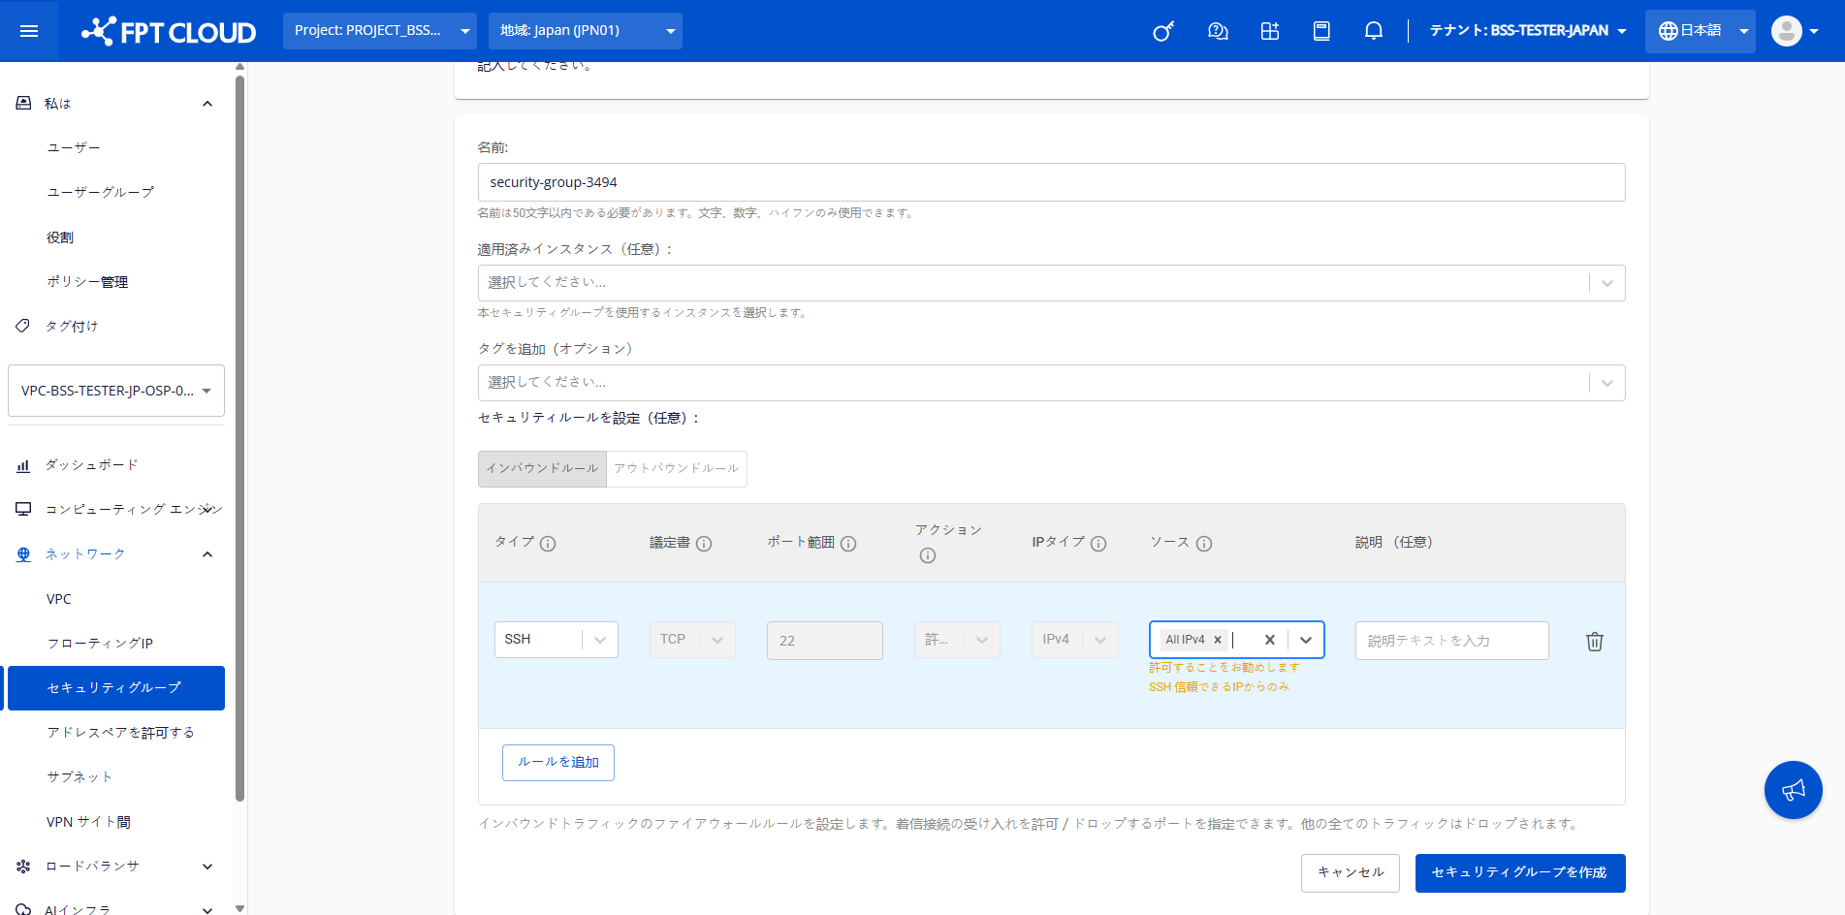Show info tooltip for アクション column
The width and height of the screenshot is (1845, 915).
928,555
